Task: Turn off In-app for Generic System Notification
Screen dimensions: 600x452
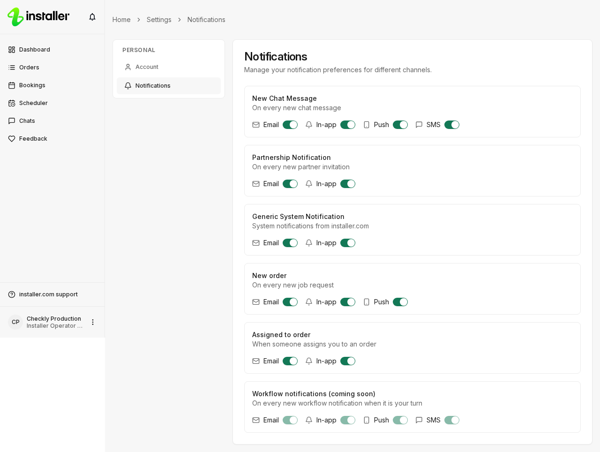Action: (348, 243)
